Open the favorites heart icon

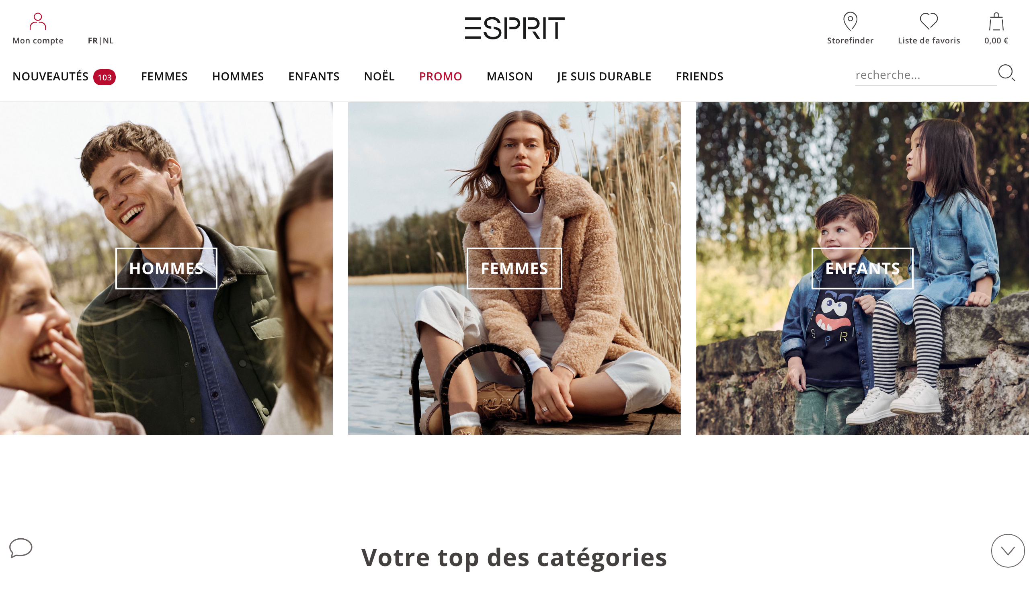coord(929,21)
